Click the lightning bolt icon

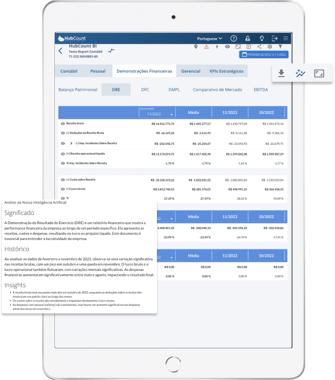click(217, 47)
